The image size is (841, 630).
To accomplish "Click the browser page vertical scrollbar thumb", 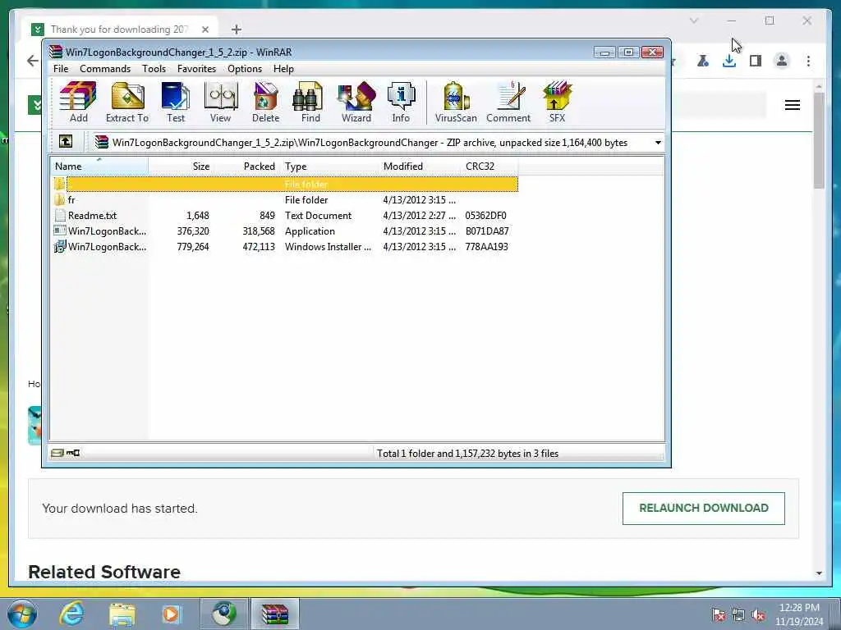I will click(819, 139).
